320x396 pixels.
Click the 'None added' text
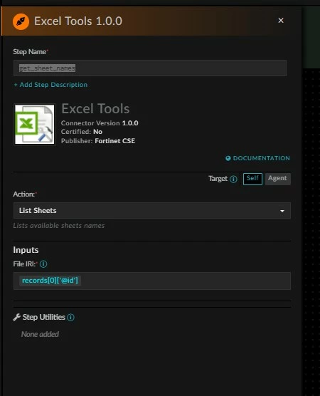point(40,334)
